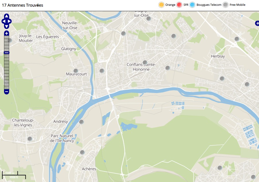Viewport: 259px width, 182px height.
Task: Select the antenna marker below Chanteloup-les-Vignes
Action: point(30,139)
